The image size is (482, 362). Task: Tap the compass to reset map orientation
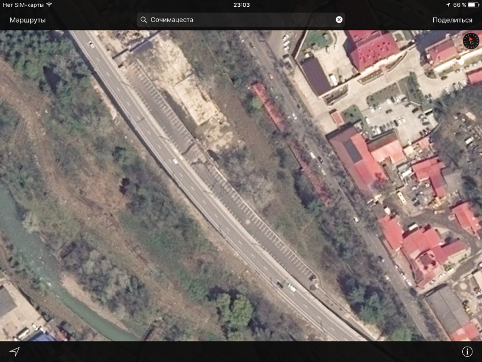pyautogui.click(x=470, y=40)
